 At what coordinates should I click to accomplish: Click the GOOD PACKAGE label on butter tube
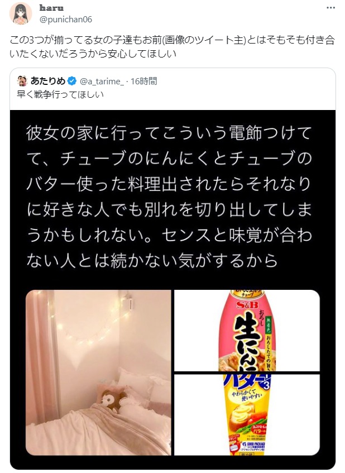click(253, 445)
